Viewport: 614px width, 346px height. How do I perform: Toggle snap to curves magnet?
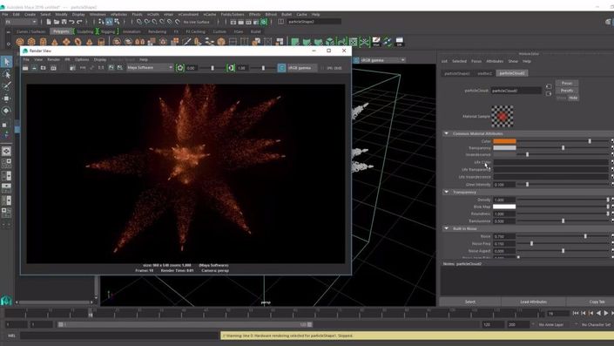pos(147,22)
